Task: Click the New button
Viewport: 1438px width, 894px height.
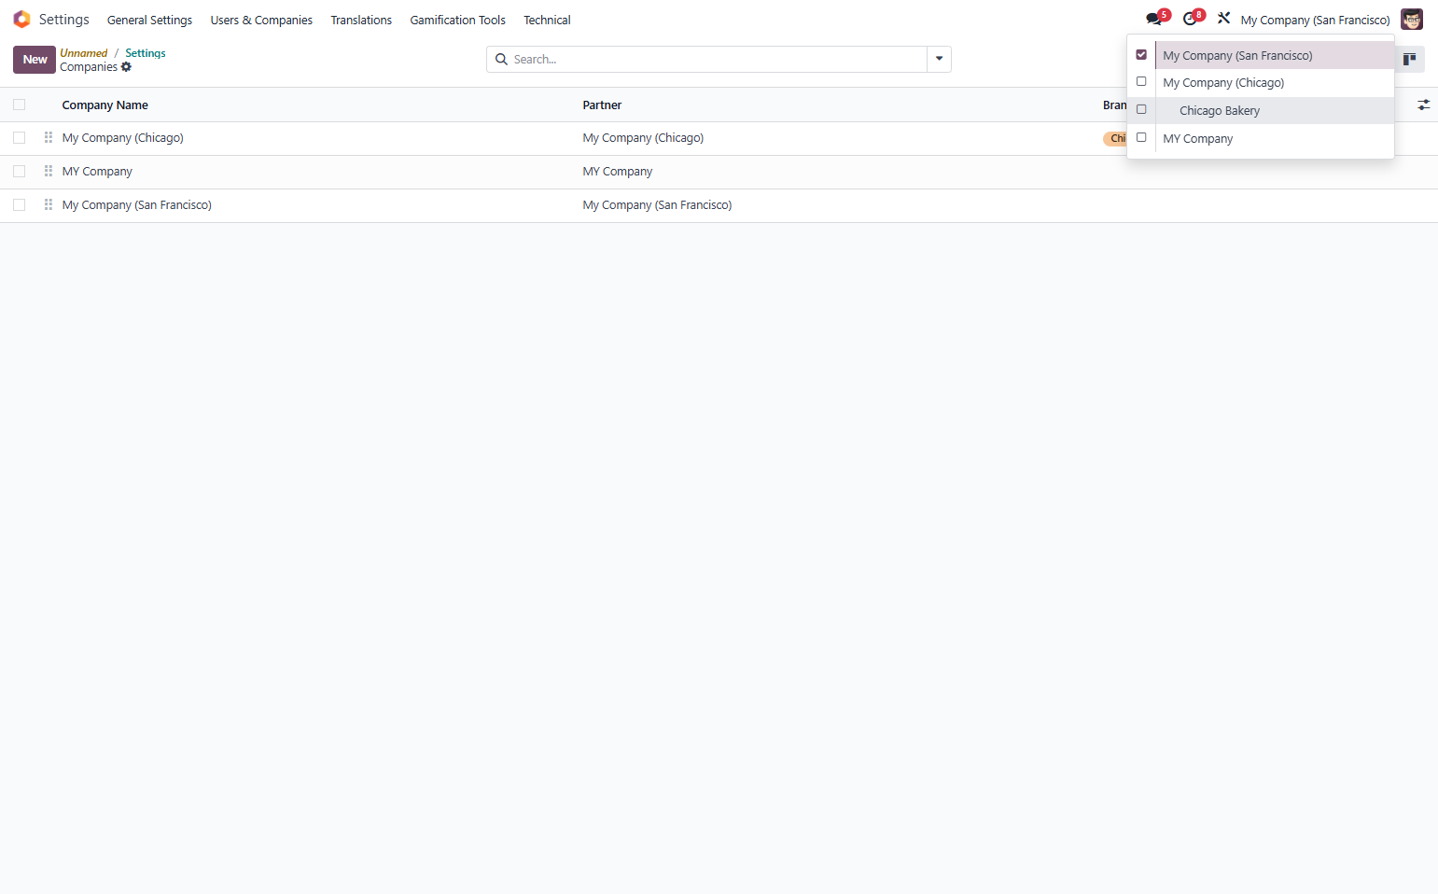Action: pos(35,59)
